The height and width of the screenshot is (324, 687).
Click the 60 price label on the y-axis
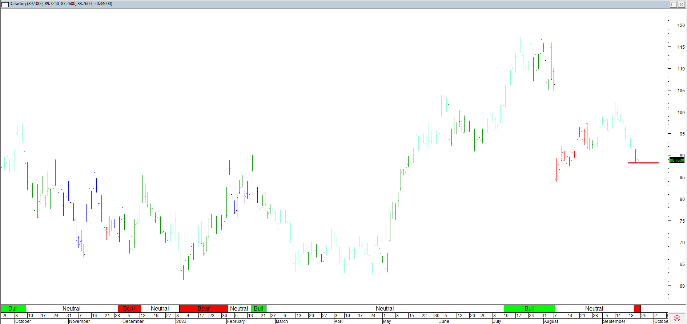[682, 286]
